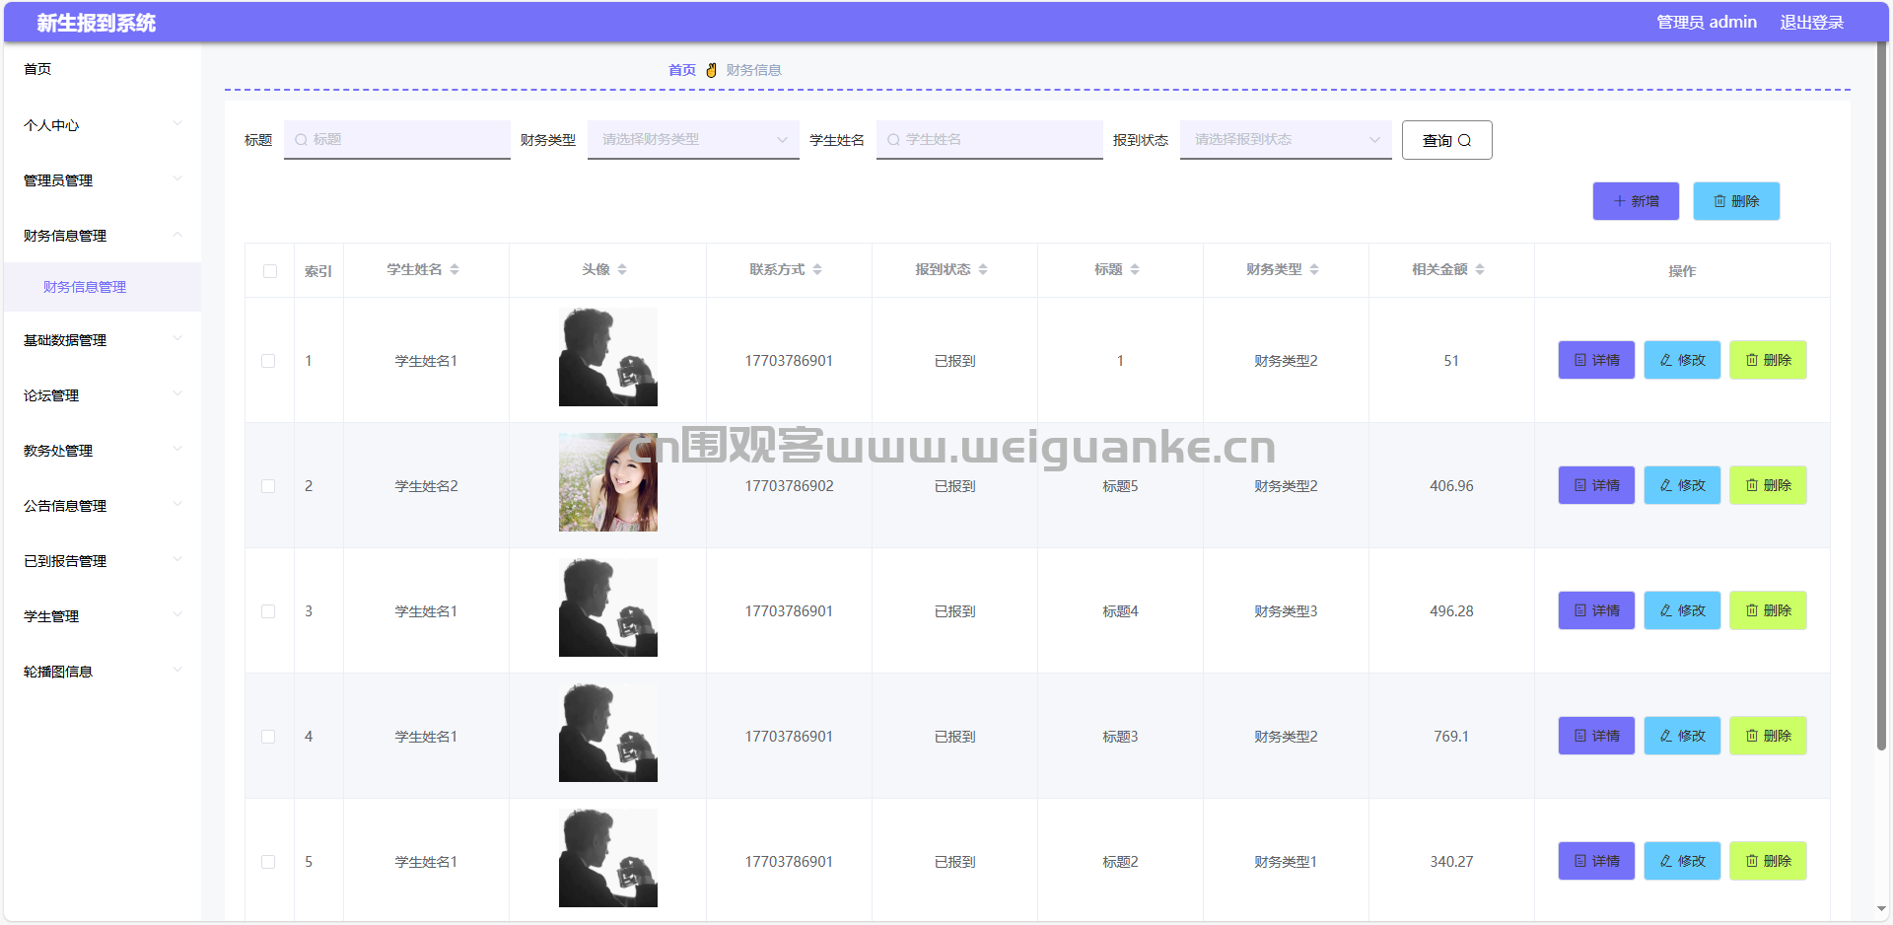The height and width of the screenshot is (925, 1893).
Task: Open the 报到状态 filter dropdown
Action: click(x=1285, y=140)
